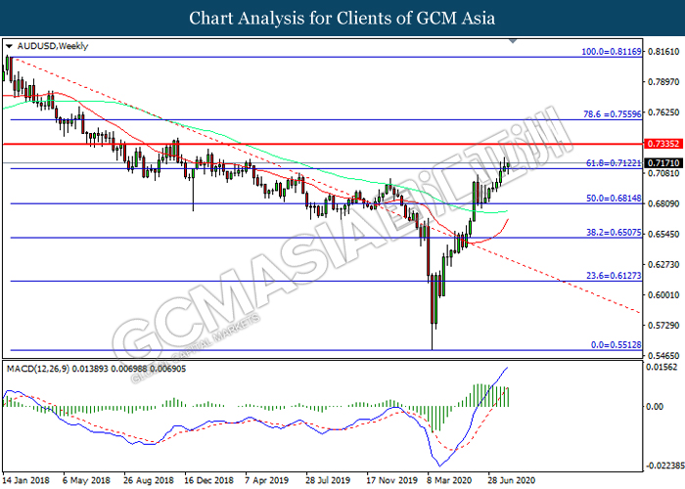Click the red 0.73352 price level tag
Image resolution: width=685 pixels, height=489 pixels.
tap(663, 144)
